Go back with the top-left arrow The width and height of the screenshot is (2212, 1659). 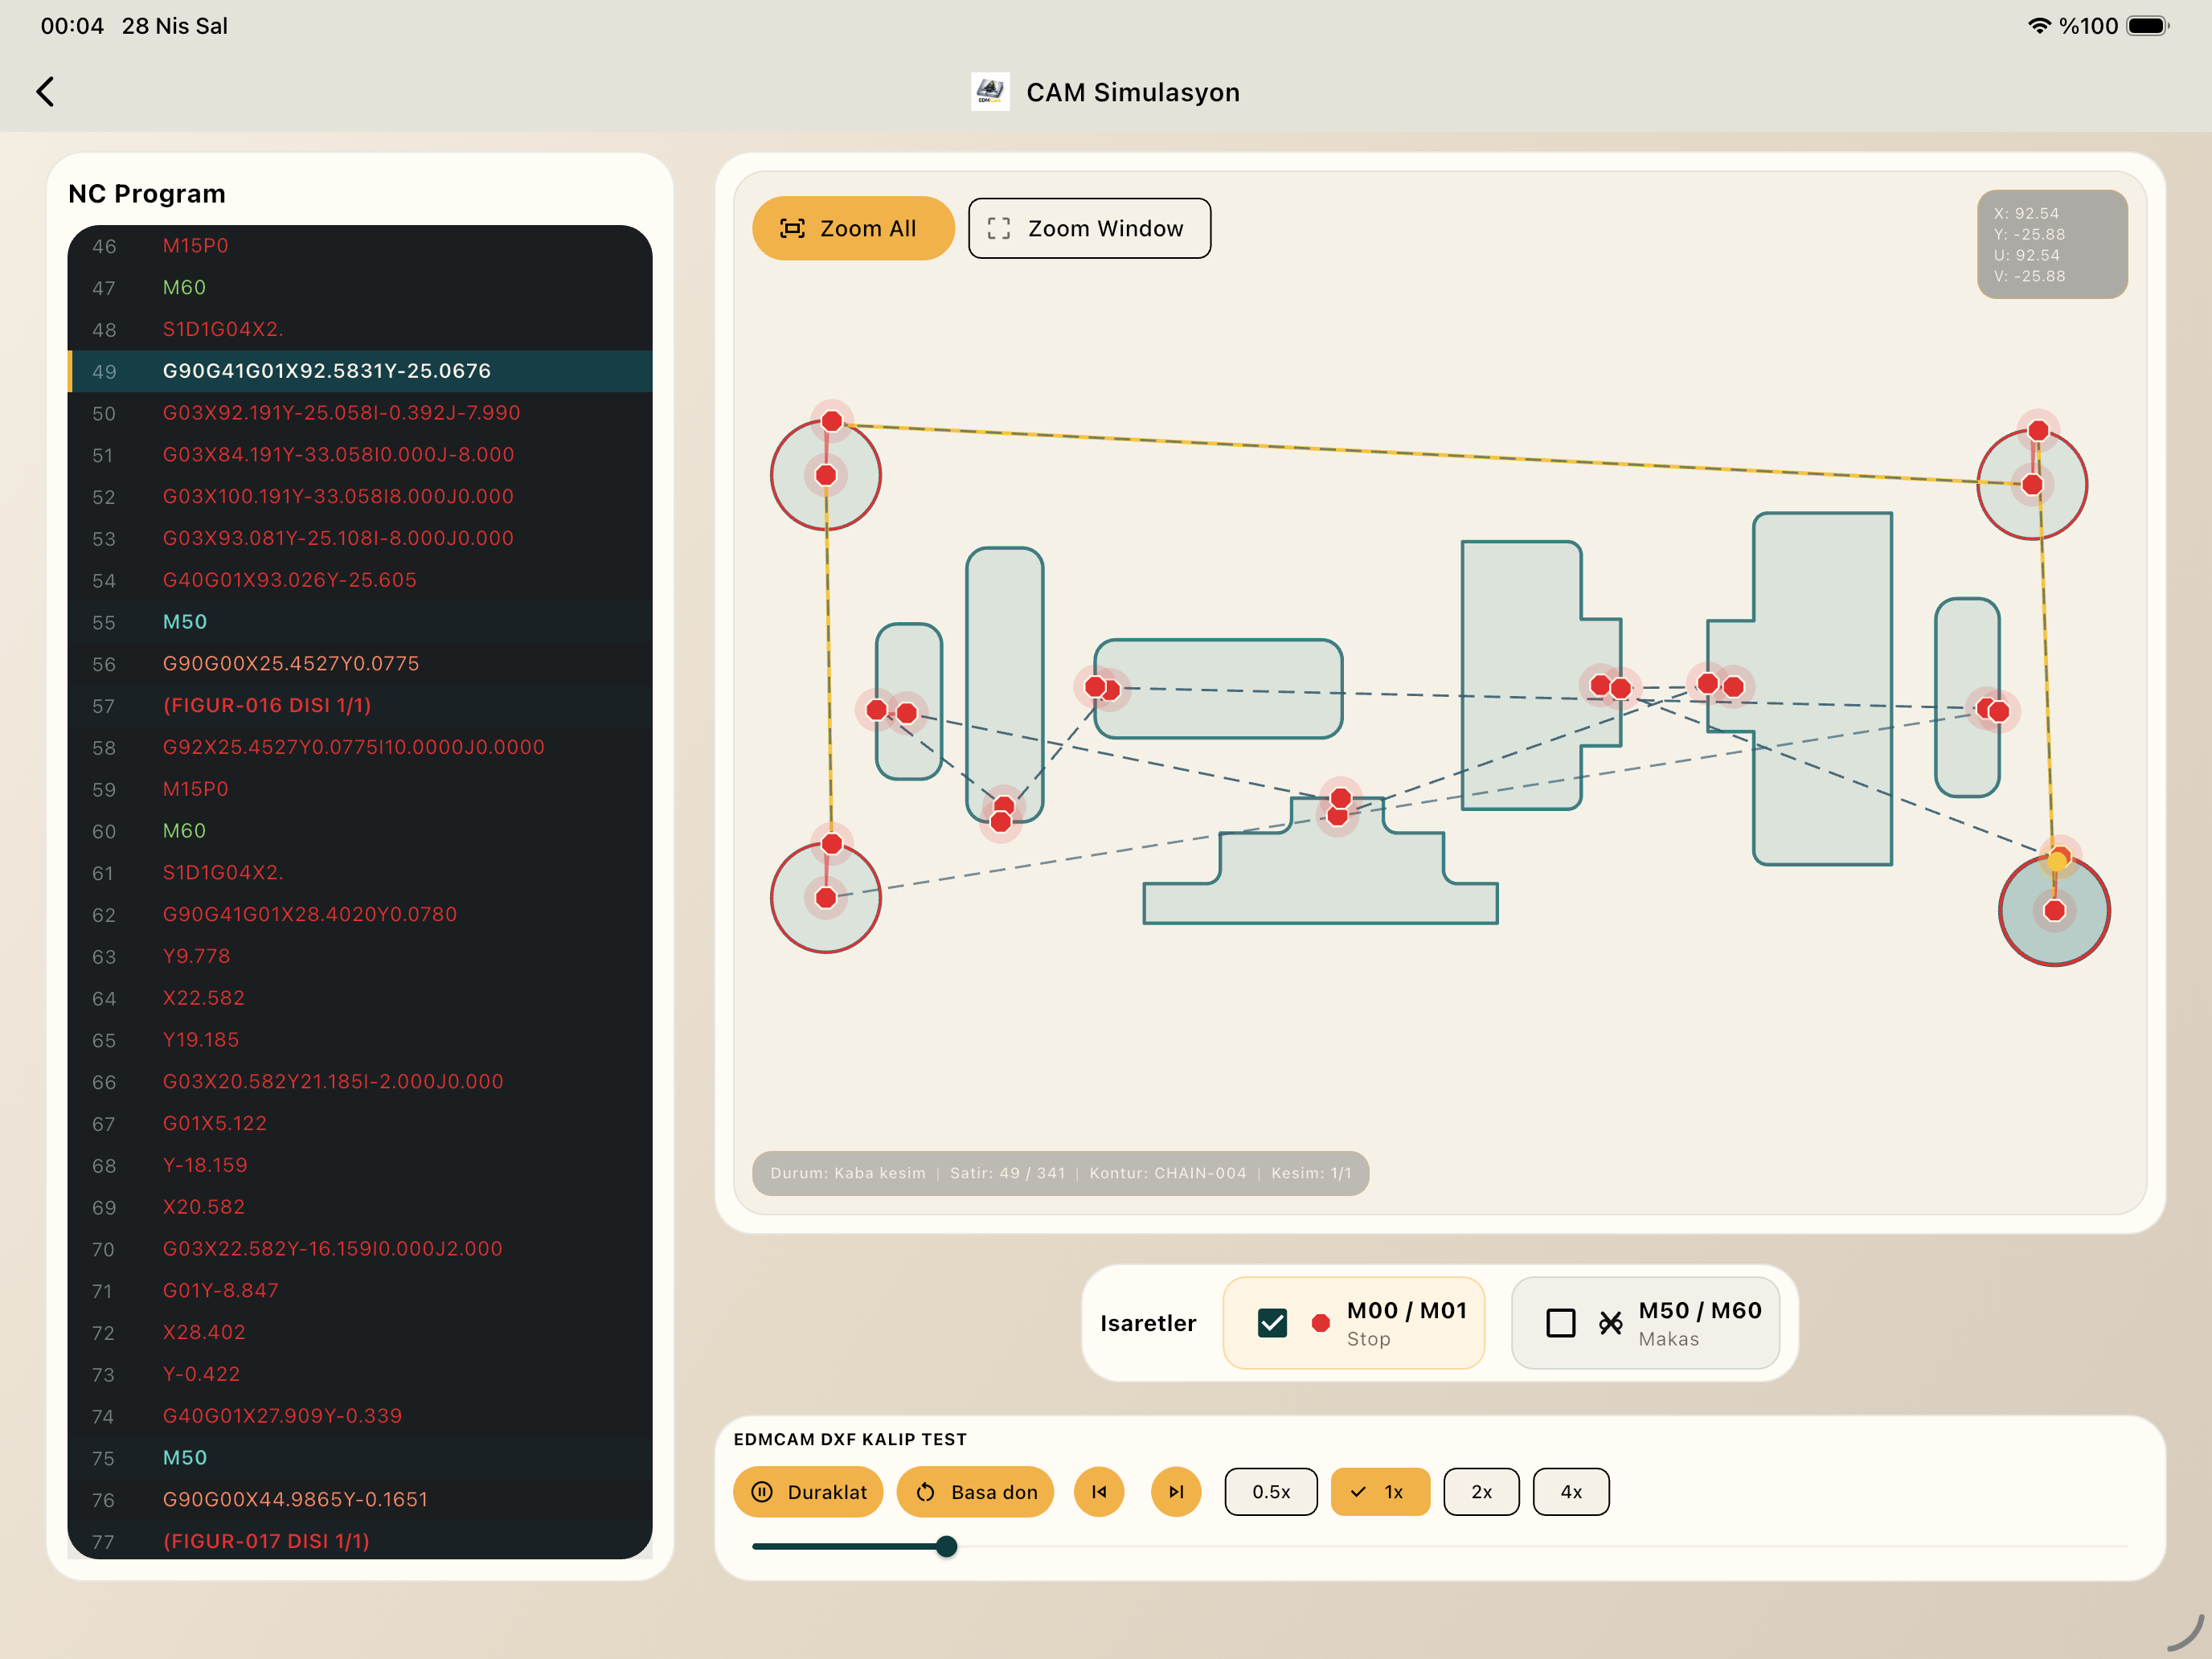(45, 92)
